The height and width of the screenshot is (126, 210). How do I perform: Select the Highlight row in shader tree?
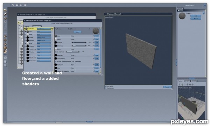tap(38, 38)
